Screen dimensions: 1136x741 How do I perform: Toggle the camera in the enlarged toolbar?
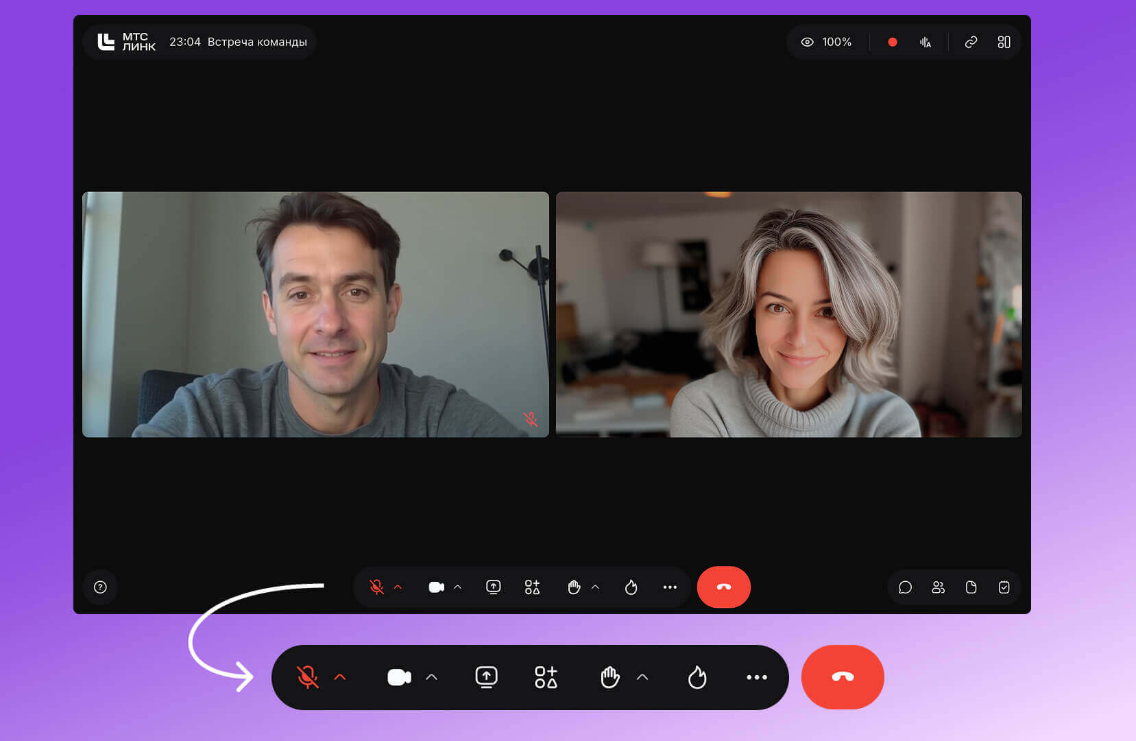point(399,677)
